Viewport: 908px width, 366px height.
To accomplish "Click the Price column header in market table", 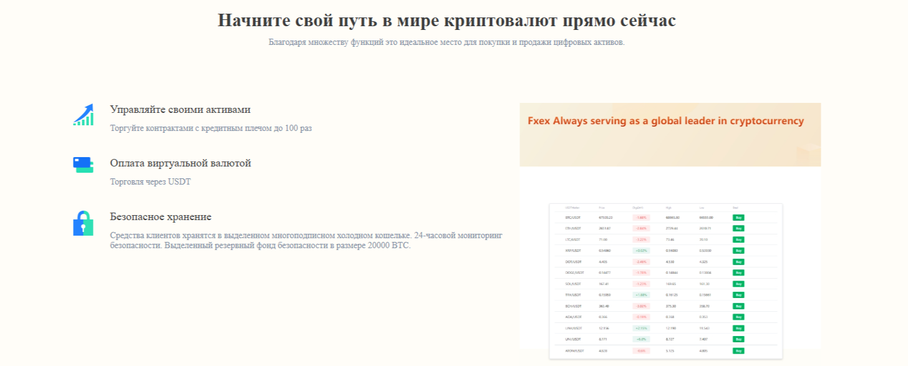I will [x=602, y=208].
